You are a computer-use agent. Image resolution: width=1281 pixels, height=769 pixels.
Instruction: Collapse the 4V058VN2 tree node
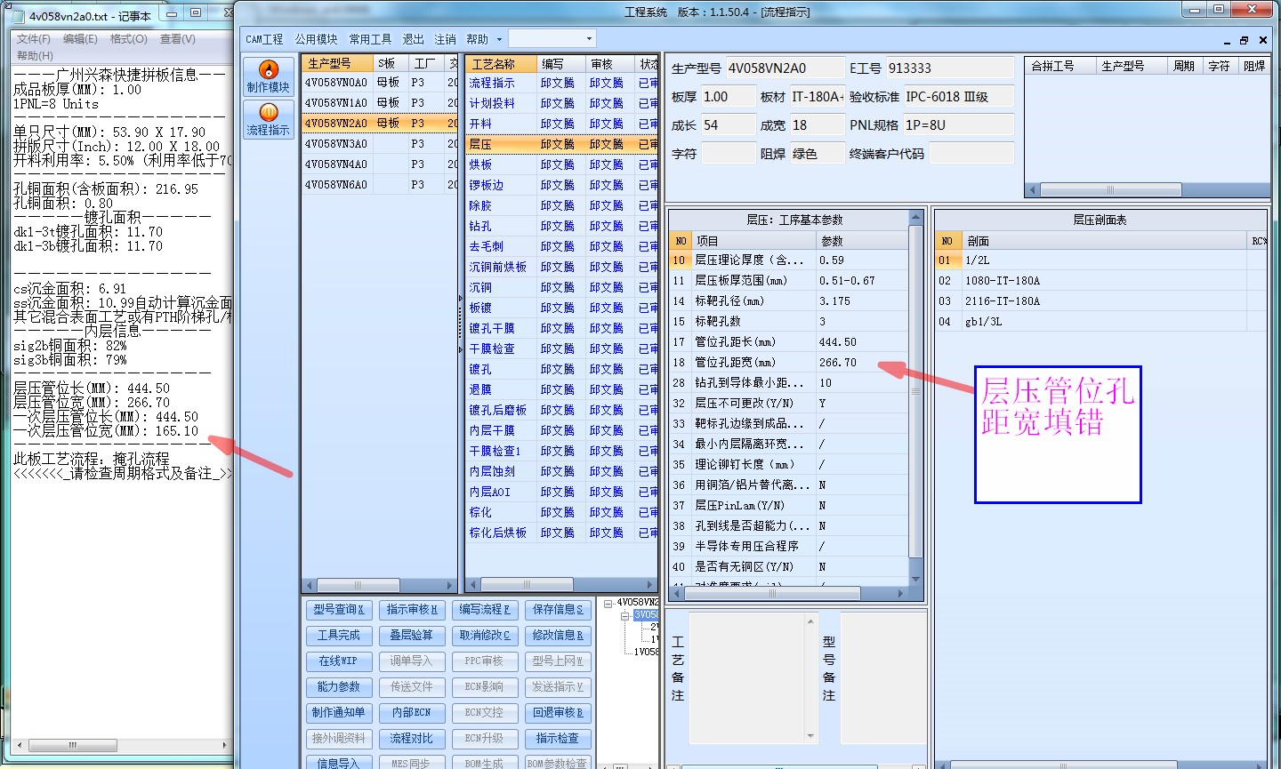click(x=608, y=603)
